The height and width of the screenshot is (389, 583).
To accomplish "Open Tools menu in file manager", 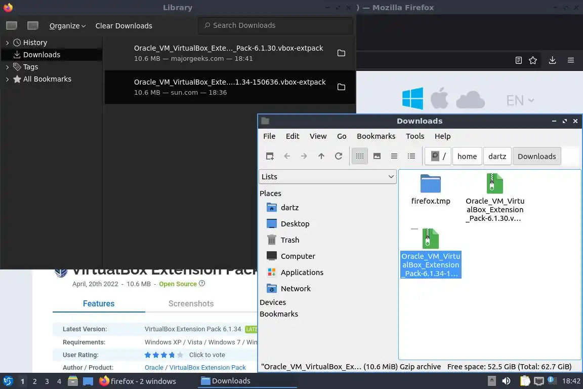I will point(415,136).
